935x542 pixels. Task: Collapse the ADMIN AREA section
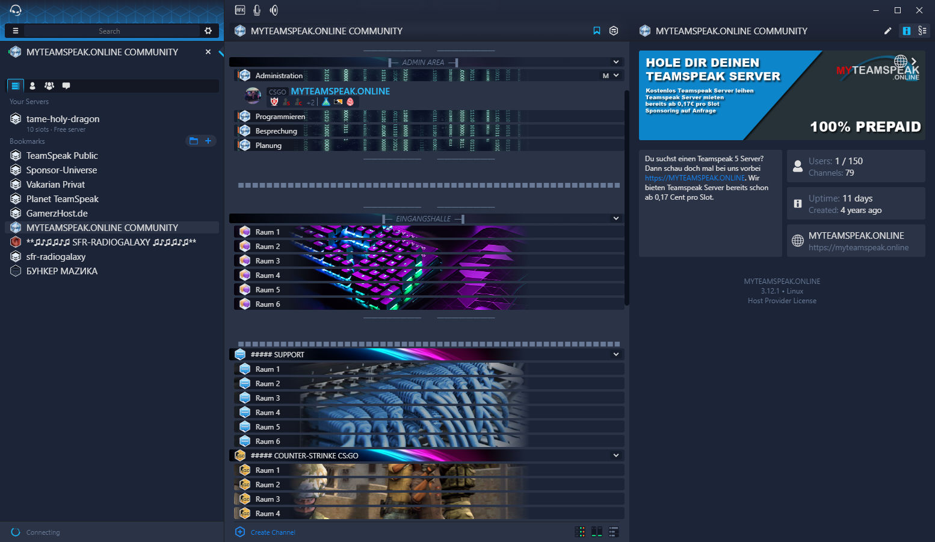(x=616, y=62)
